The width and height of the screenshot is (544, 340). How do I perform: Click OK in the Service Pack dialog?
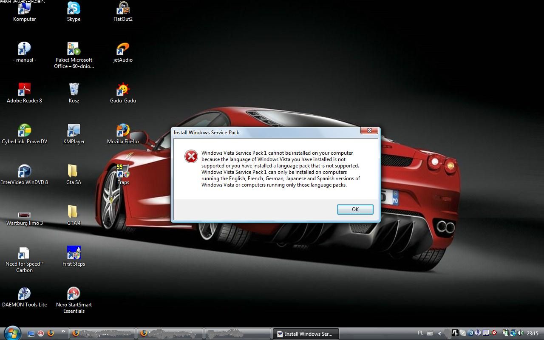[x=355, y=210]
